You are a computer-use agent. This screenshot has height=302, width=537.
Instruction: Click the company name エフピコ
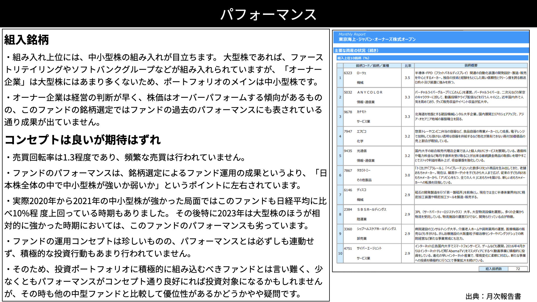361,131
